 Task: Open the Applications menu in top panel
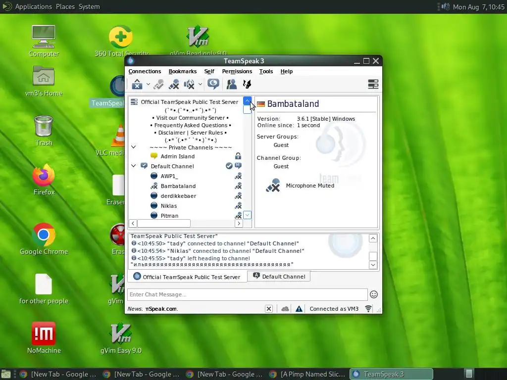pyautogui.click(x=34, y=7)
